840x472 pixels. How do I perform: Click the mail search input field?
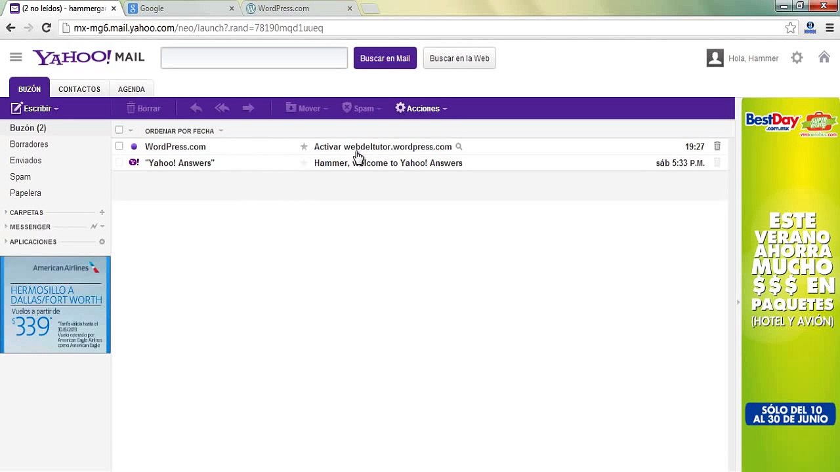(254, 58)
